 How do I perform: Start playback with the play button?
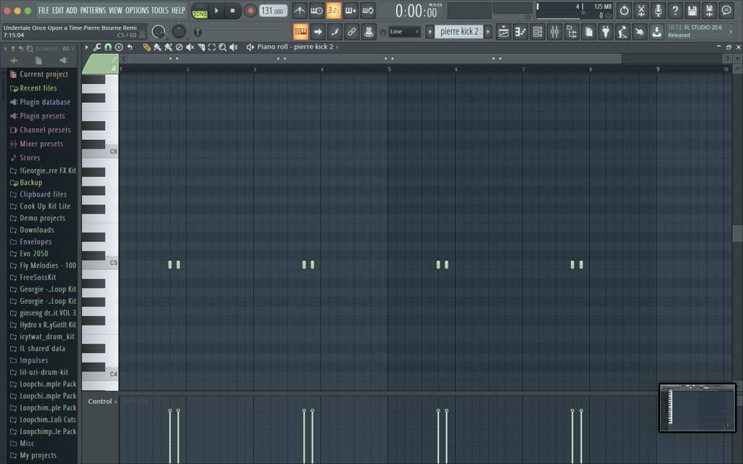(216, 10)
